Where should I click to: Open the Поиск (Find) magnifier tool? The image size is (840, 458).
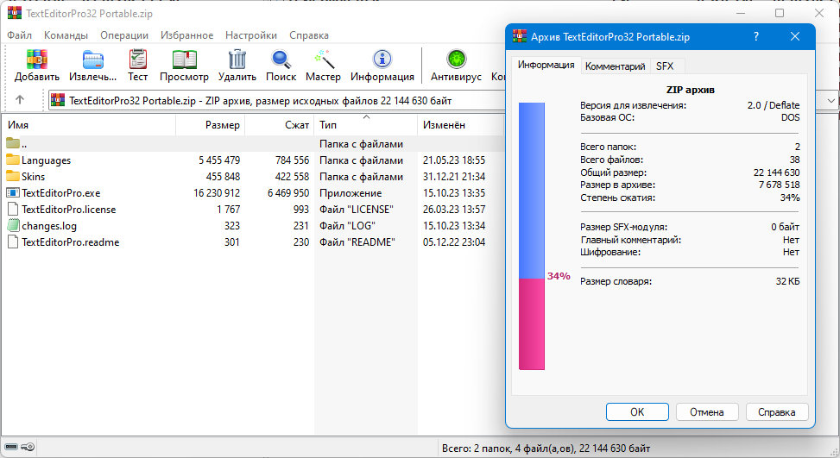click(281, 60)
